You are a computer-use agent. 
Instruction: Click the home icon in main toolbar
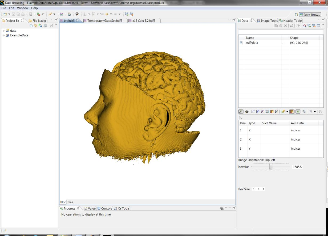click(69, 14)
